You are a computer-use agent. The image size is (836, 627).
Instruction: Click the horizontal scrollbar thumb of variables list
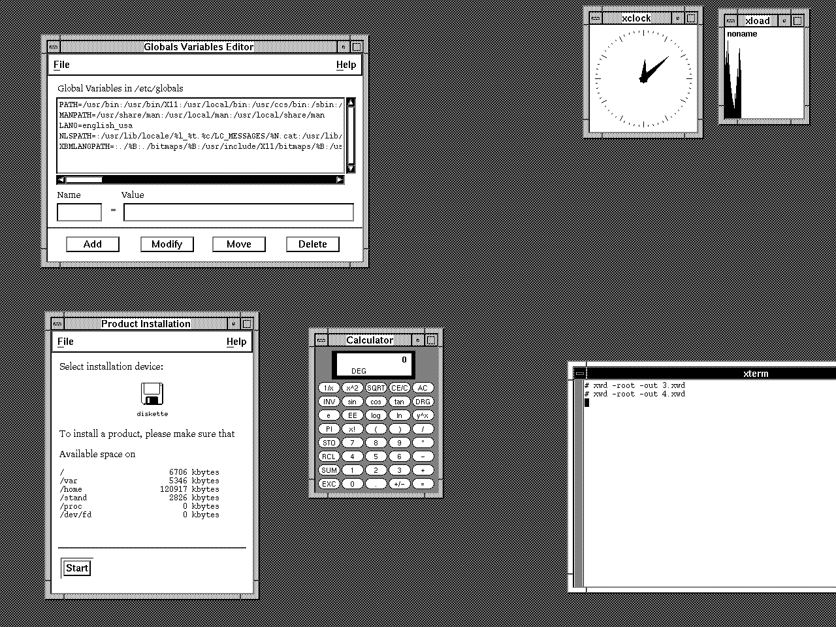84,180
